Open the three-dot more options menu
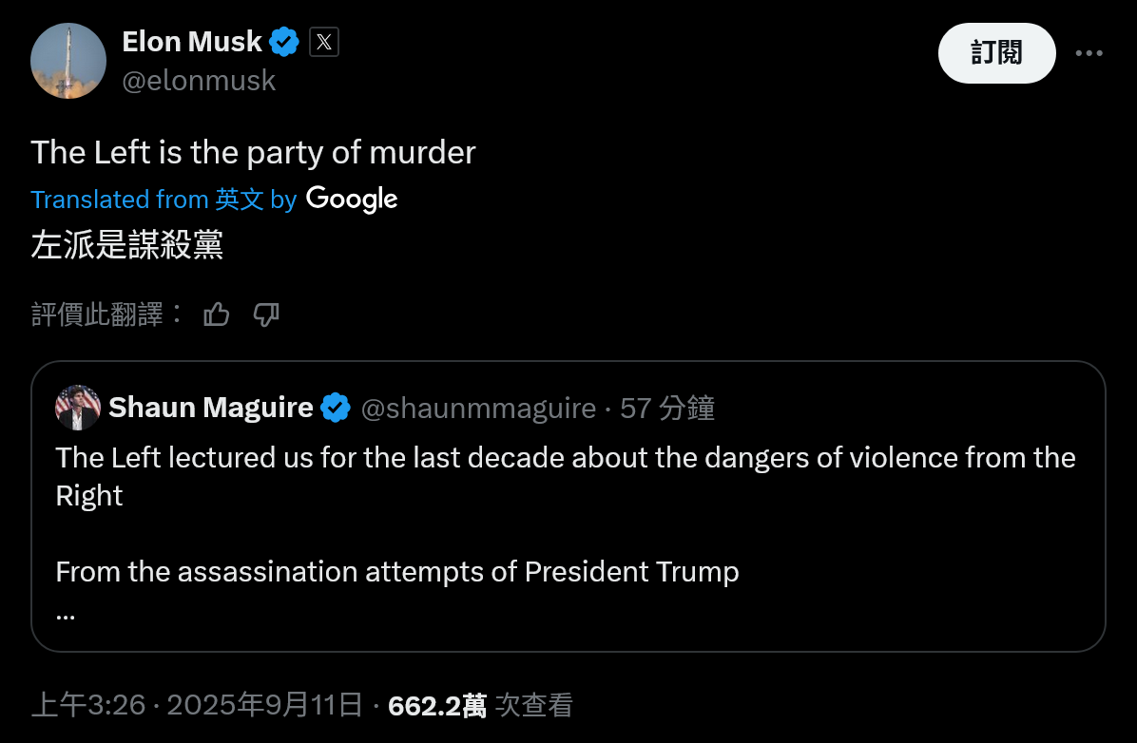The image size is (1137, 743). 1089,53
